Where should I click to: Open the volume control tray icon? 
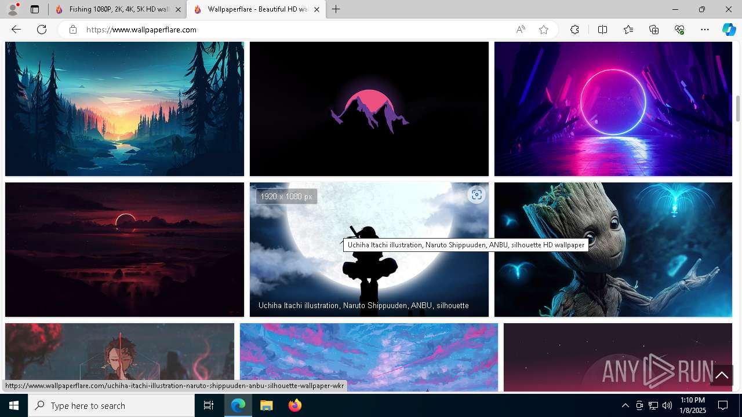tap(667, 405)
